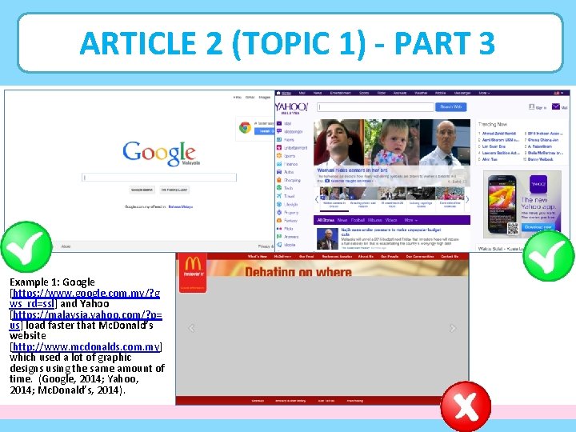Screen dimensions: 576x432
Task: Open the country flag dropdown on Yahoo bar
Action: tap(558, 93)
